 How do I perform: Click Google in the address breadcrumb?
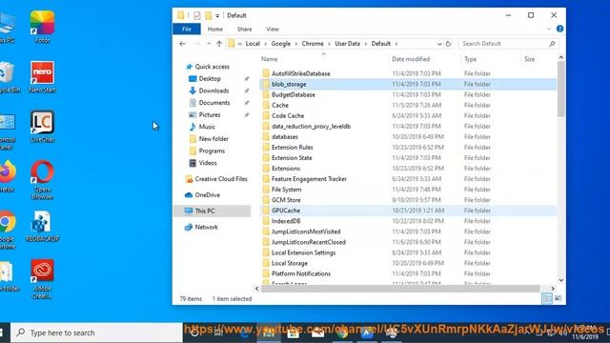coord(281,44)
